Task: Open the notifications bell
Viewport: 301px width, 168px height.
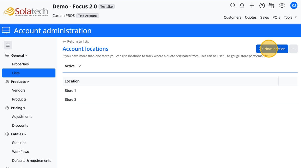Action: pos(242,6)
